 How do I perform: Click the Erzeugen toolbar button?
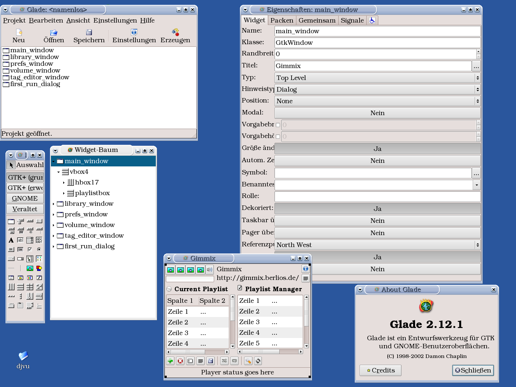175,36
